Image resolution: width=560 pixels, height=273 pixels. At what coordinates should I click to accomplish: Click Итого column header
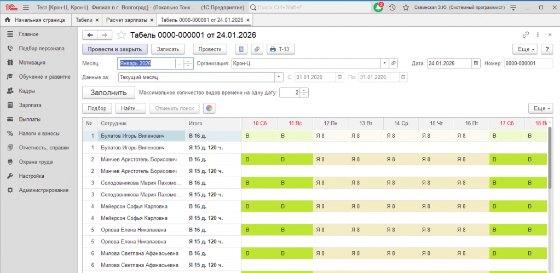213,124
